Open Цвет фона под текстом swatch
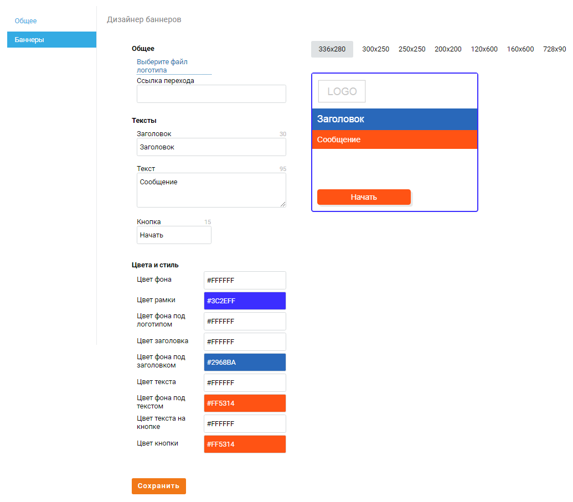 (245, 403)
